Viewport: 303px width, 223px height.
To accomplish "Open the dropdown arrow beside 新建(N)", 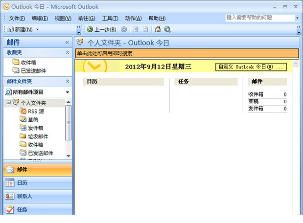I will [x=38, y=29].
